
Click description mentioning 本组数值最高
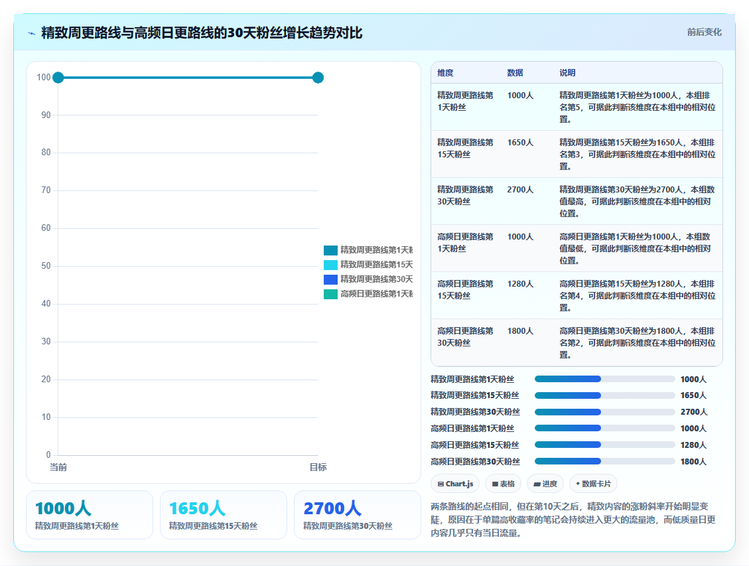click(x=638, y=202)
